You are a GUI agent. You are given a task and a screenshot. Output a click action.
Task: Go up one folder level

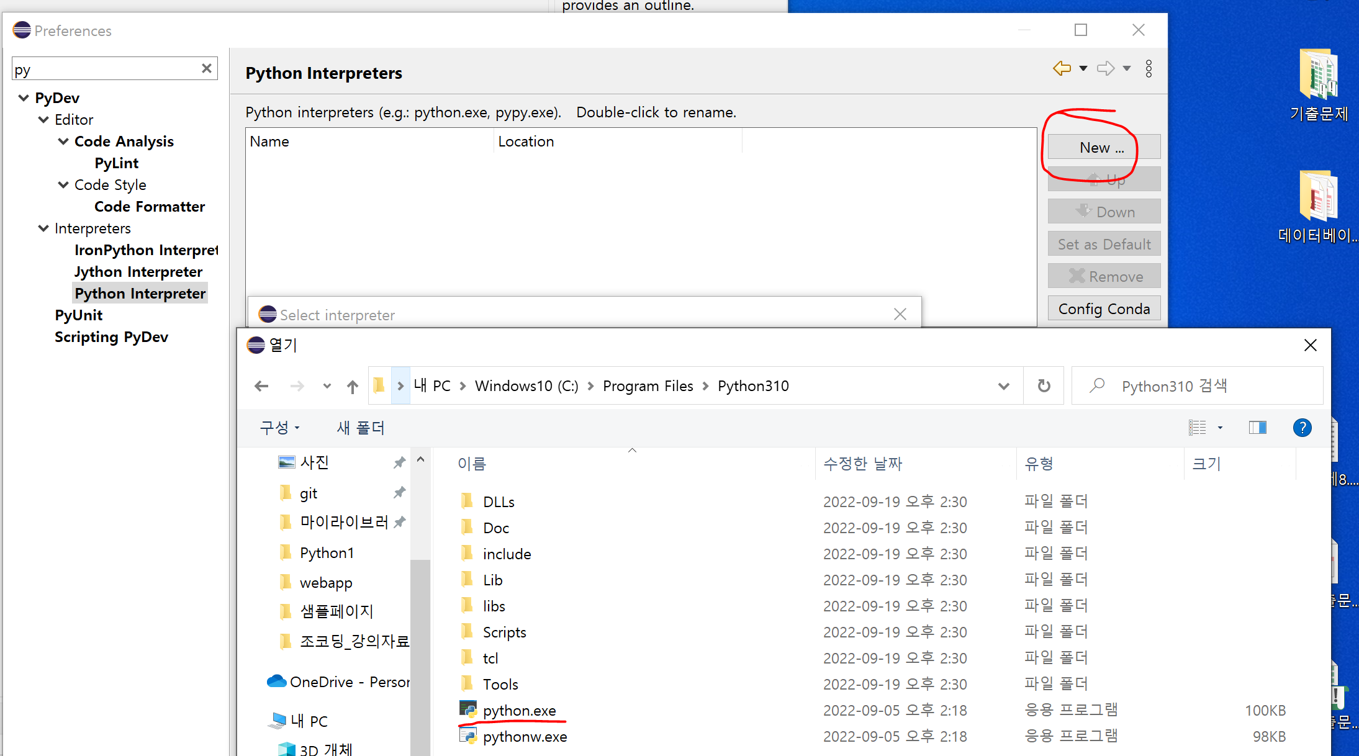click(x=353, y=387)
